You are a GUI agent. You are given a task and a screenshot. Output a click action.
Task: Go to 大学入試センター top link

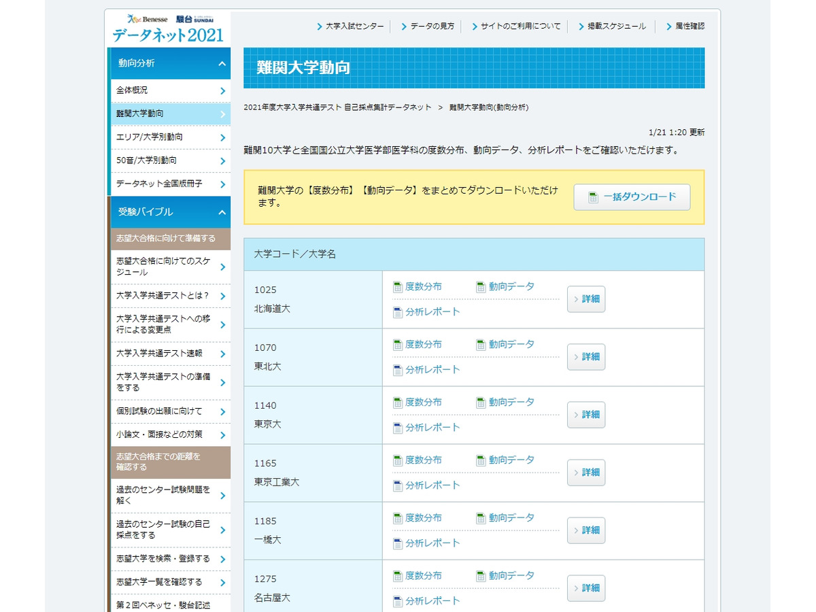[x=350, y=27]
